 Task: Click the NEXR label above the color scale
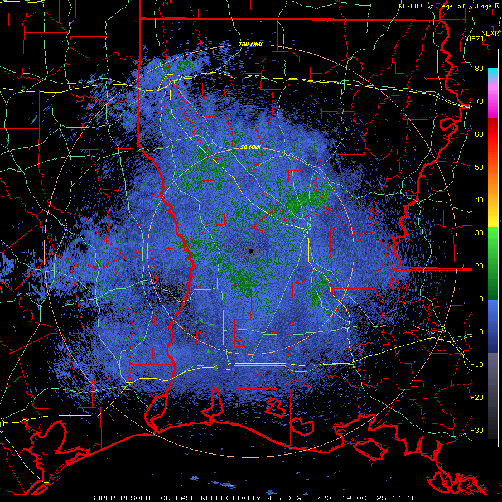click(490, 33)
